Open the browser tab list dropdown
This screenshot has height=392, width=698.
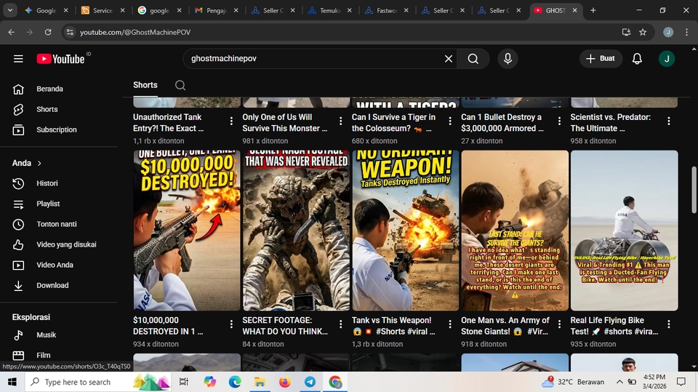point(10,11)
